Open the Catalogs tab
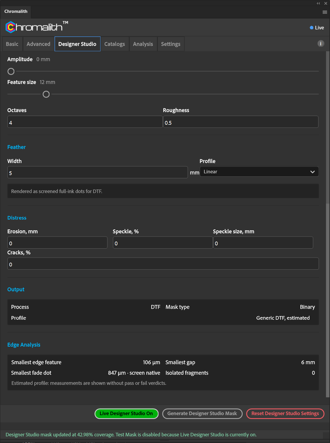This screenshot has width=330, height=443. (115, 44)
